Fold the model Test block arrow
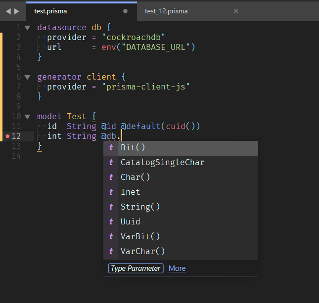Screen dimensions: 319x303 (x=27, y=117)
